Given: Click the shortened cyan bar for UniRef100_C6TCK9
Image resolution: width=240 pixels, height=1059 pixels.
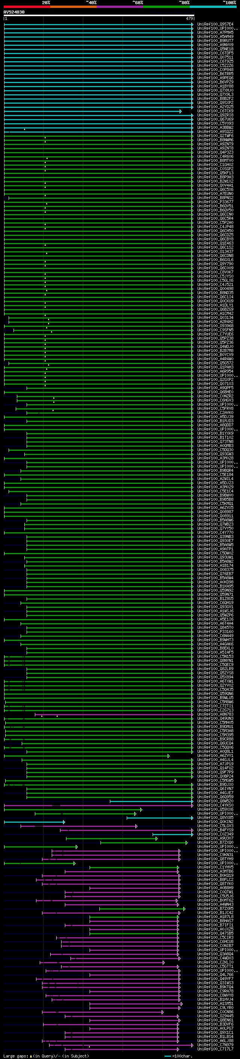Looking at the screenshot, I should [92, 112].
